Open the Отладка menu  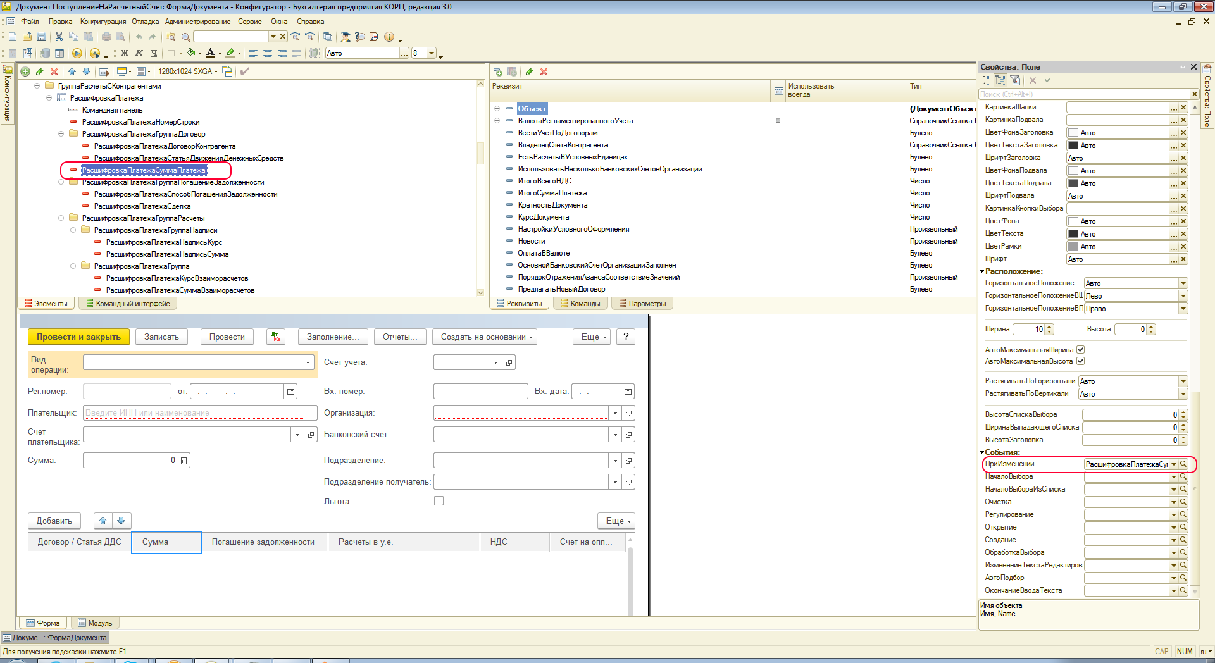point(145,22)
